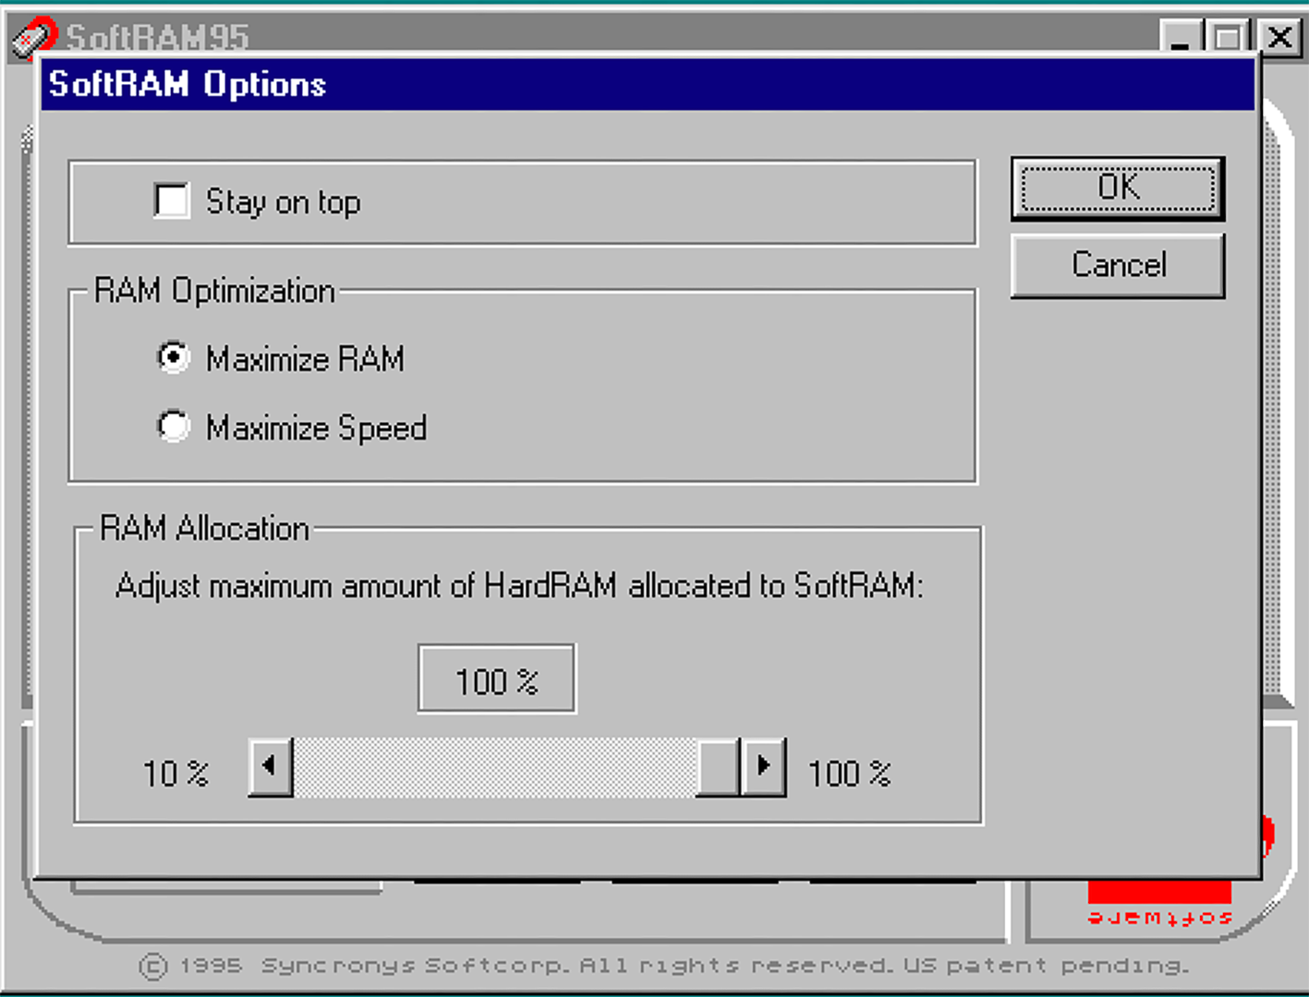Click the 'RAM Optimization' group label
The height and width of the screenshot is (997, 1309).
pyautogui.click(x=214, y=291)
